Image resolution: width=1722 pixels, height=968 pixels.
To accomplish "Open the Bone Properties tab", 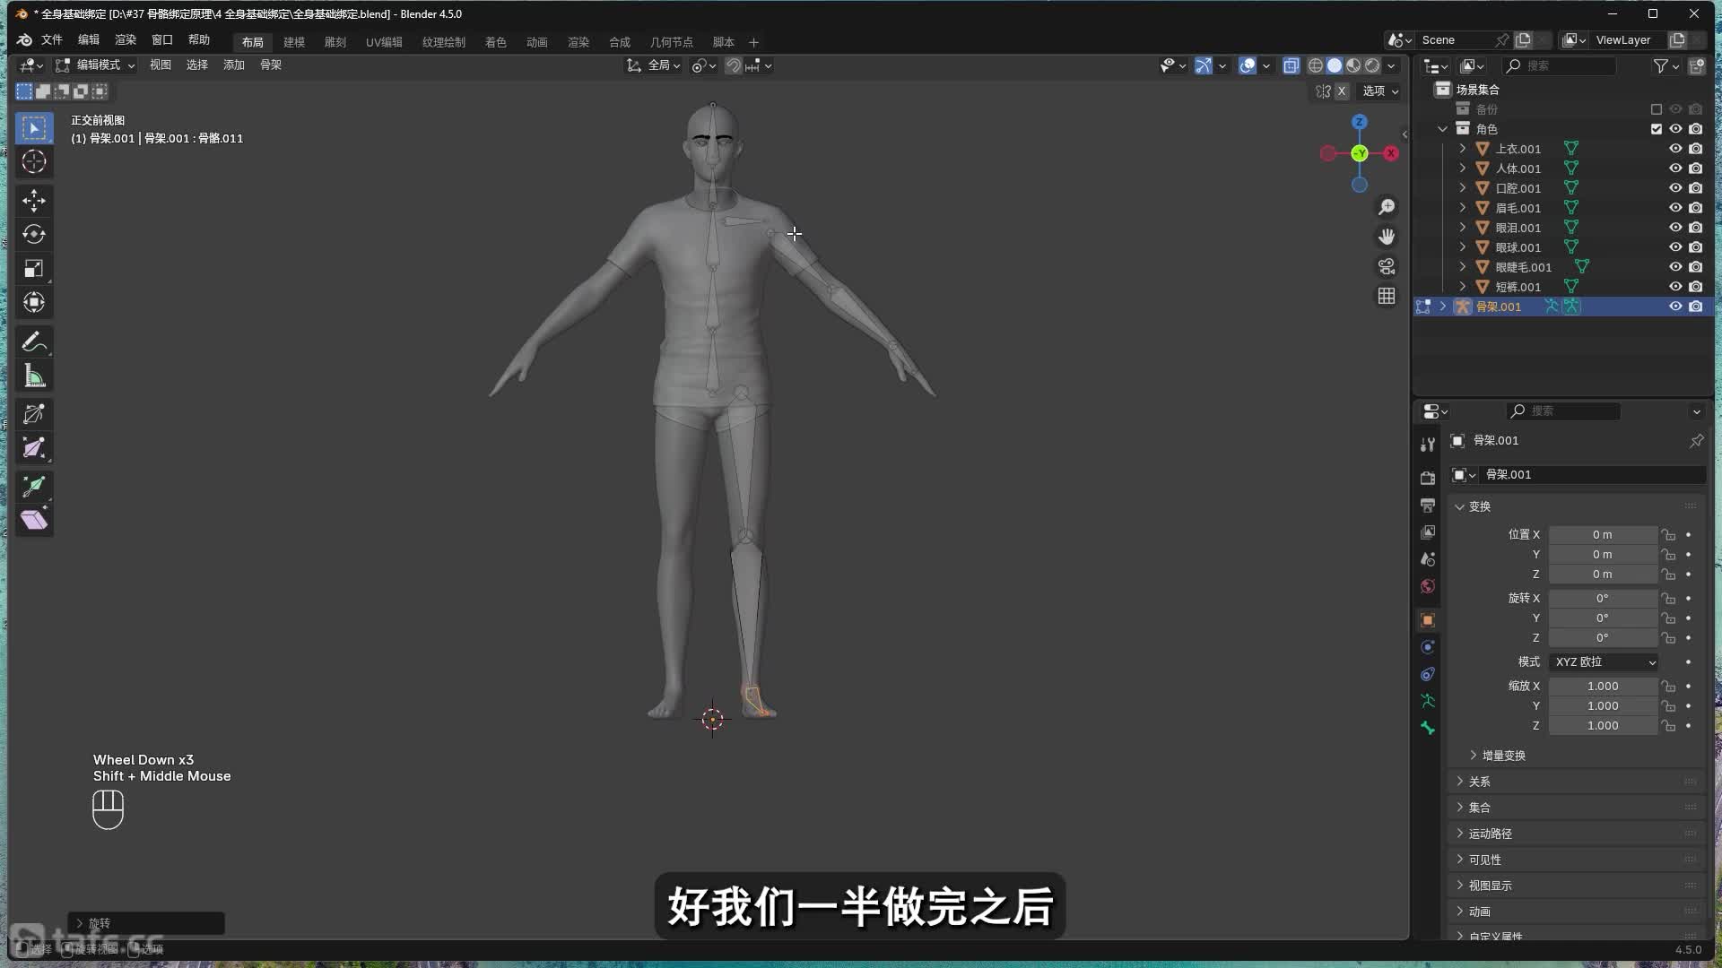I will [1428, 728].
